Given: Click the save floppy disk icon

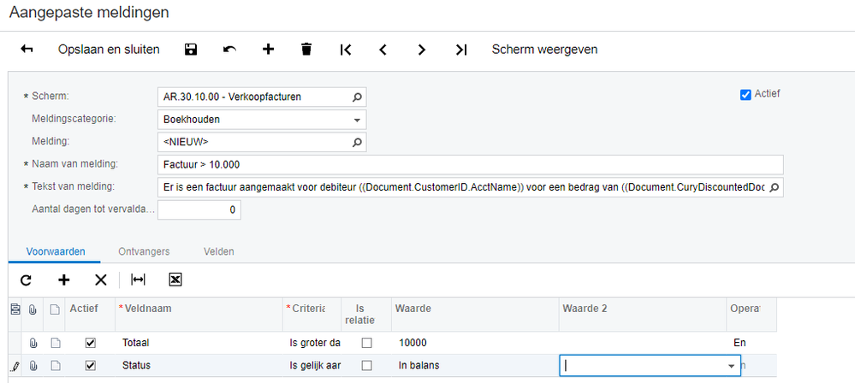Looking at the screenshot, I should [191, 50].
